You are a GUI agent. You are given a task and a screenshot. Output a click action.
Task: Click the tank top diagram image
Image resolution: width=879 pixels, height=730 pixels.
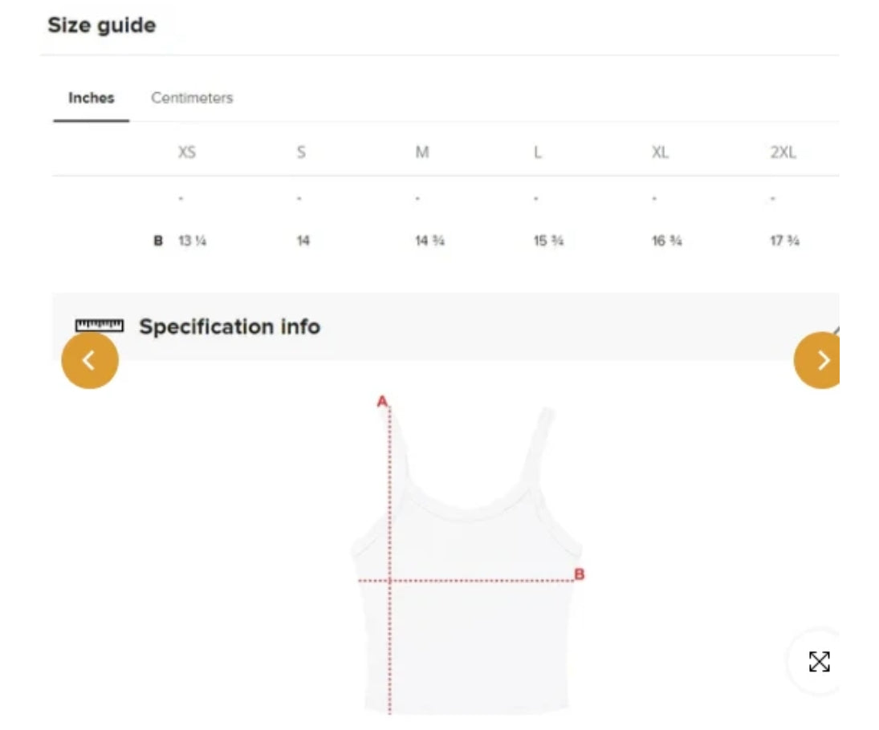click(467, 560)
